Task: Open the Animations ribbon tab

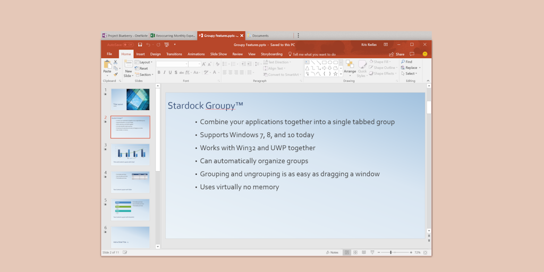Action: click(196, 54)
